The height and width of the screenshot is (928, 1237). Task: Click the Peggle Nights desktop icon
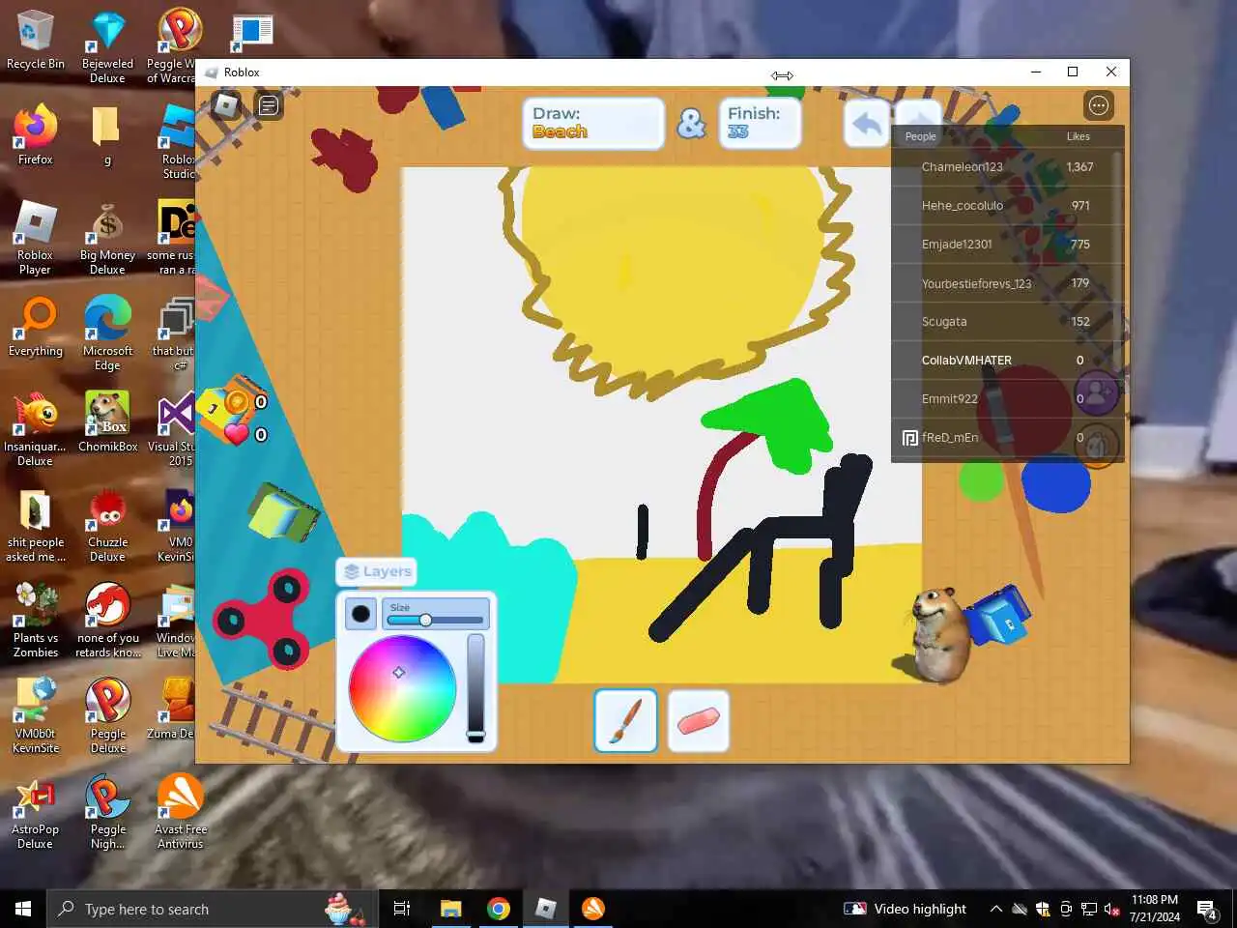coord(107,812)
